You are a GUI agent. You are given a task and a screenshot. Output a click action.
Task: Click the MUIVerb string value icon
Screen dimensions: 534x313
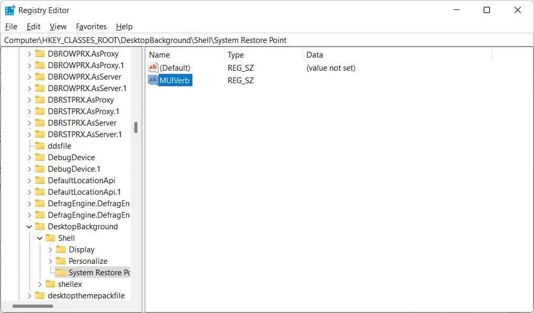[x=153, y=80]
